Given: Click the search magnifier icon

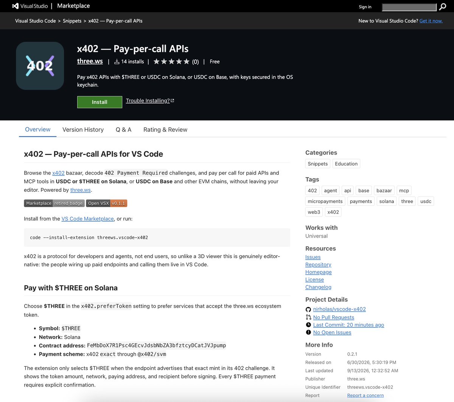Looking at the screenshot, I should pos(443,7).
